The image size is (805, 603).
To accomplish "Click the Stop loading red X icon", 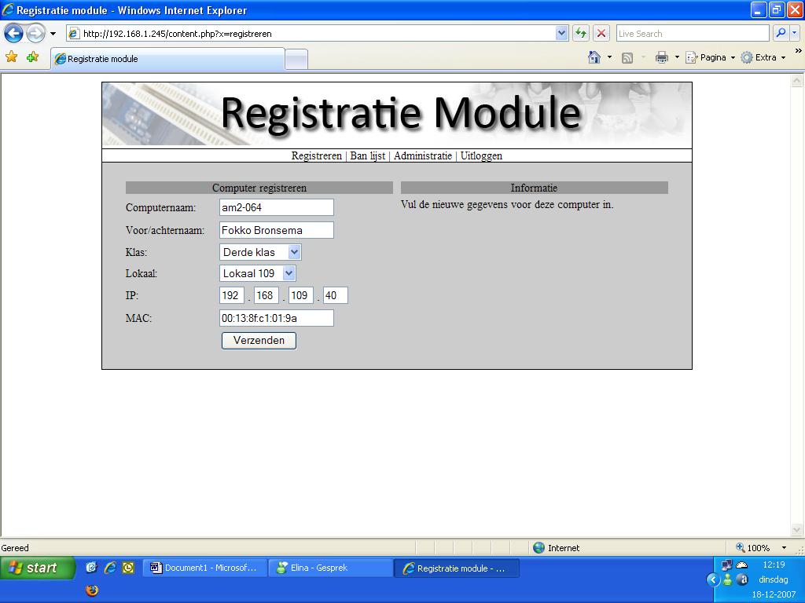I will [x=601, y=33].
